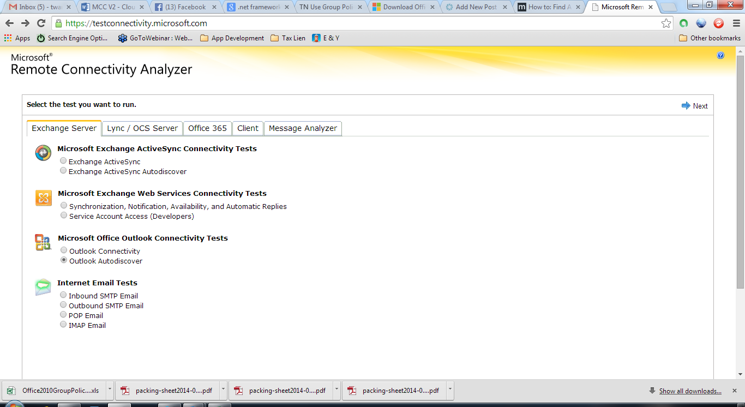The height and width of the screenshot is (407, 745).
Task: Open the Other bookmarks folder
Action: (x=710, y=38)
